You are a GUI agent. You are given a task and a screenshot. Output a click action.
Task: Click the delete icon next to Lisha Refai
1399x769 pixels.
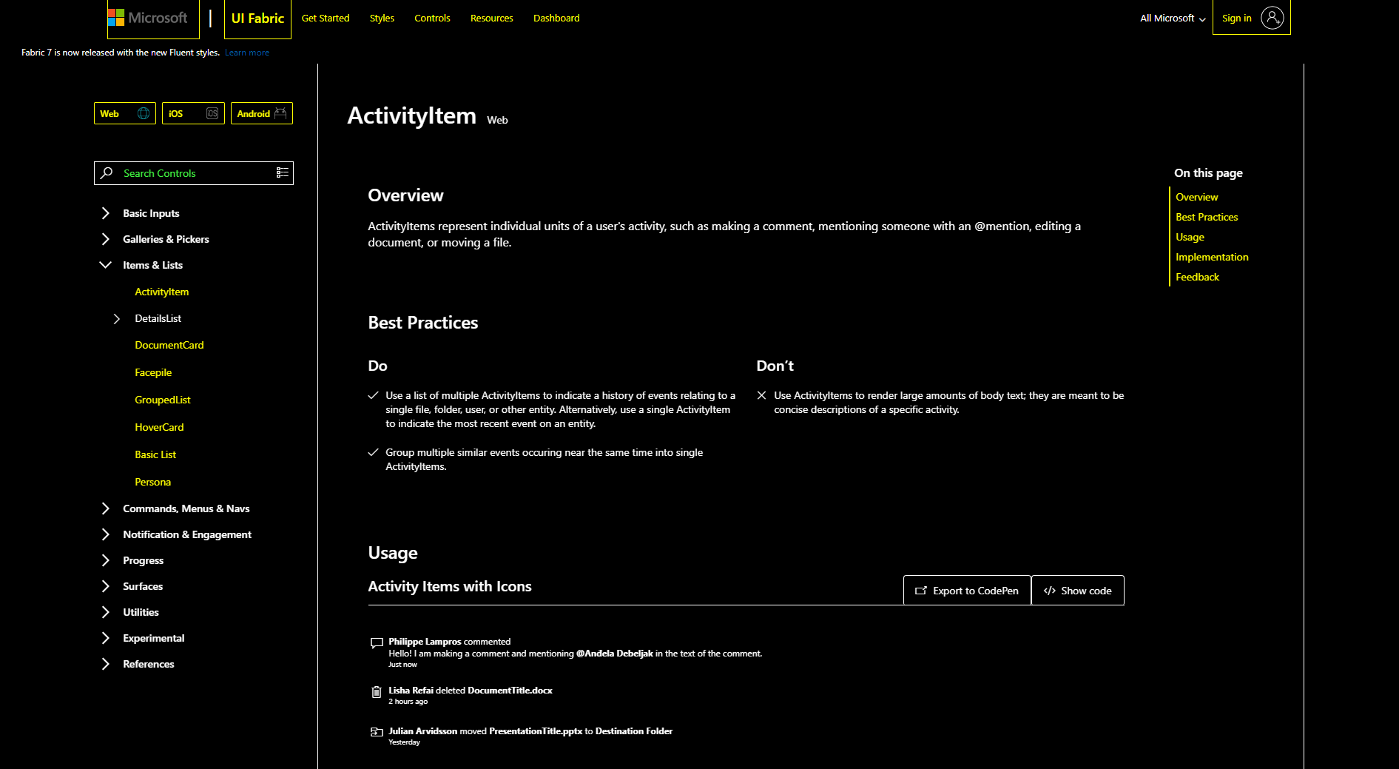[x=377, y=692]
